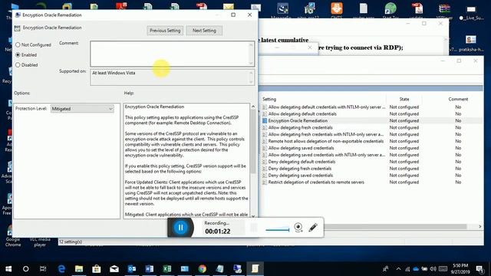Adjust the recorder volume slider

(x=278, y=230)
